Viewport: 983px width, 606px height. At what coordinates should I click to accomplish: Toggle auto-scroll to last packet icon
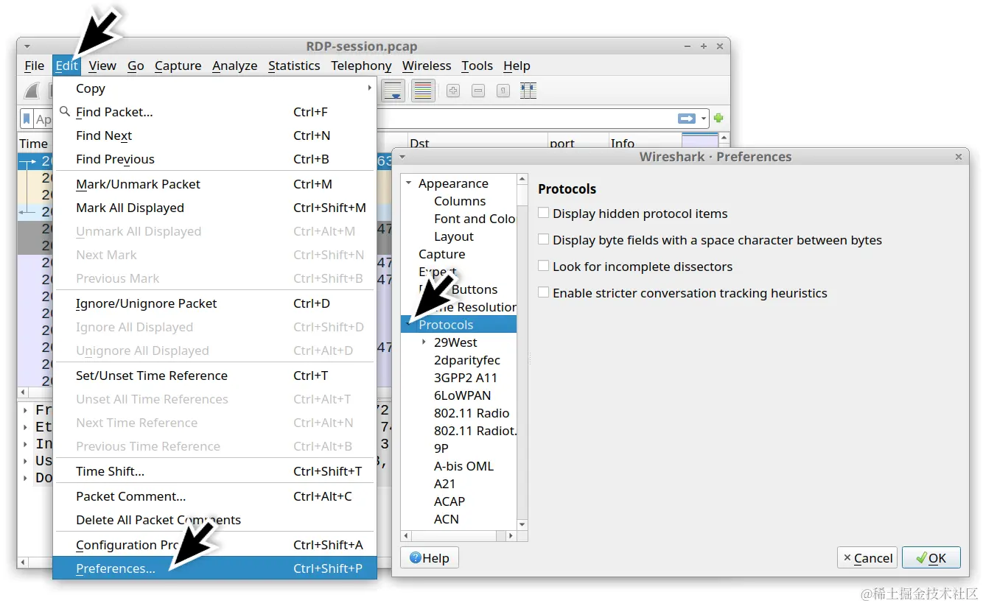coord(393,90)
